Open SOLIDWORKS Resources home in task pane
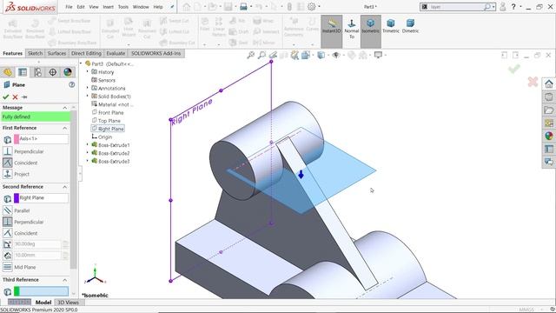The image size is (556, 313). click(x=549, y=84)
